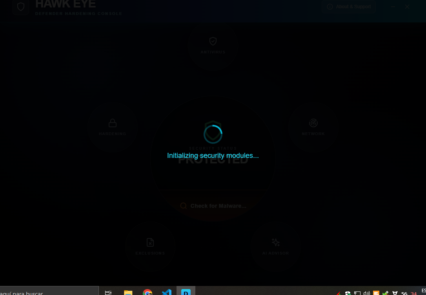Click the HAWK EYE title text
Image resolution: width=426 pixels, height=295 pixels.
tap(66, 4)
